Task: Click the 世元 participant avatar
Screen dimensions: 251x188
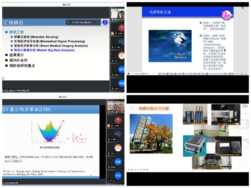Action: (x=121, y=69)
